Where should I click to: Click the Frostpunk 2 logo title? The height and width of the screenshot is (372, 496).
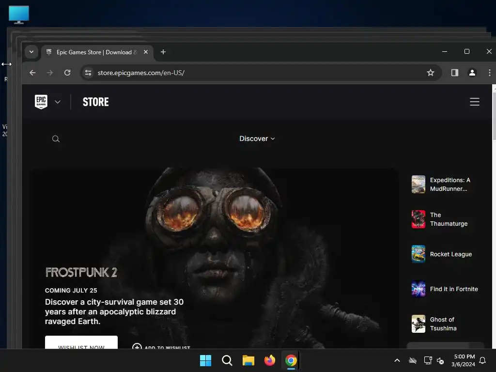pos(81,272)
